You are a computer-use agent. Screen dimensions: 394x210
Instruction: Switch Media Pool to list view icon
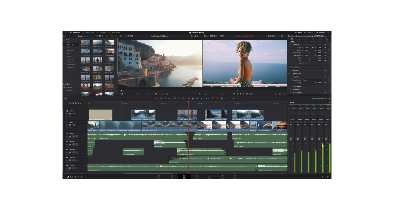coord(102,36)
